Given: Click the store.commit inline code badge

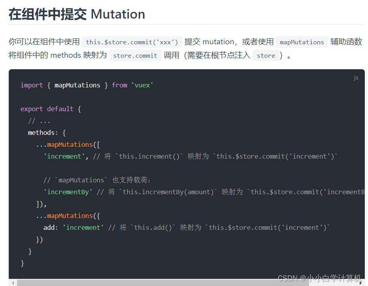Looking at the screenshot, I should 135,55.
